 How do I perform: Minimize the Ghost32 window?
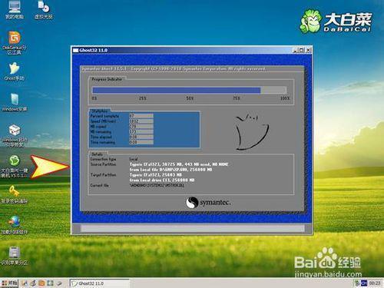tap(296, 50)
